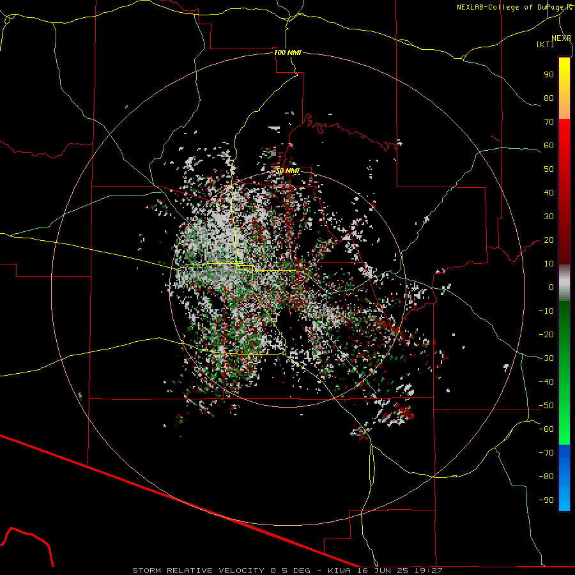Select the 80 value on the velocity scale

(x=549, y=98)
